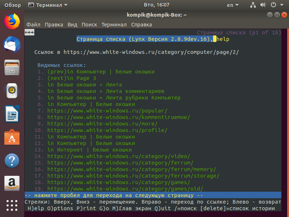289x217 pixels.
Task: Click G)o in the Lynx command bar
Action: click(x=104, y=208)
